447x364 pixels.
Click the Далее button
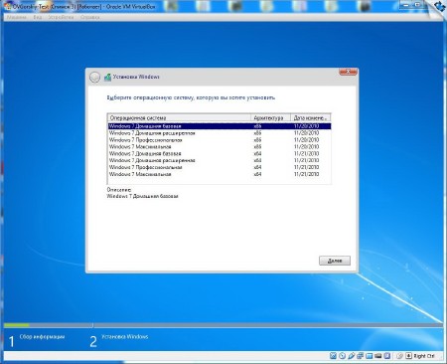pyautogui.click(x=335, y=261)
